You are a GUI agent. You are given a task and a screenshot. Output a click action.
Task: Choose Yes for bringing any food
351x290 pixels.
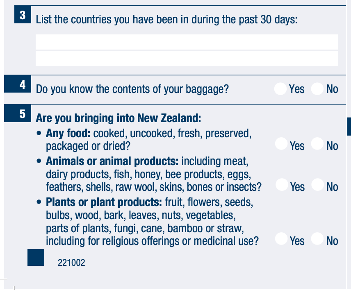281,143
